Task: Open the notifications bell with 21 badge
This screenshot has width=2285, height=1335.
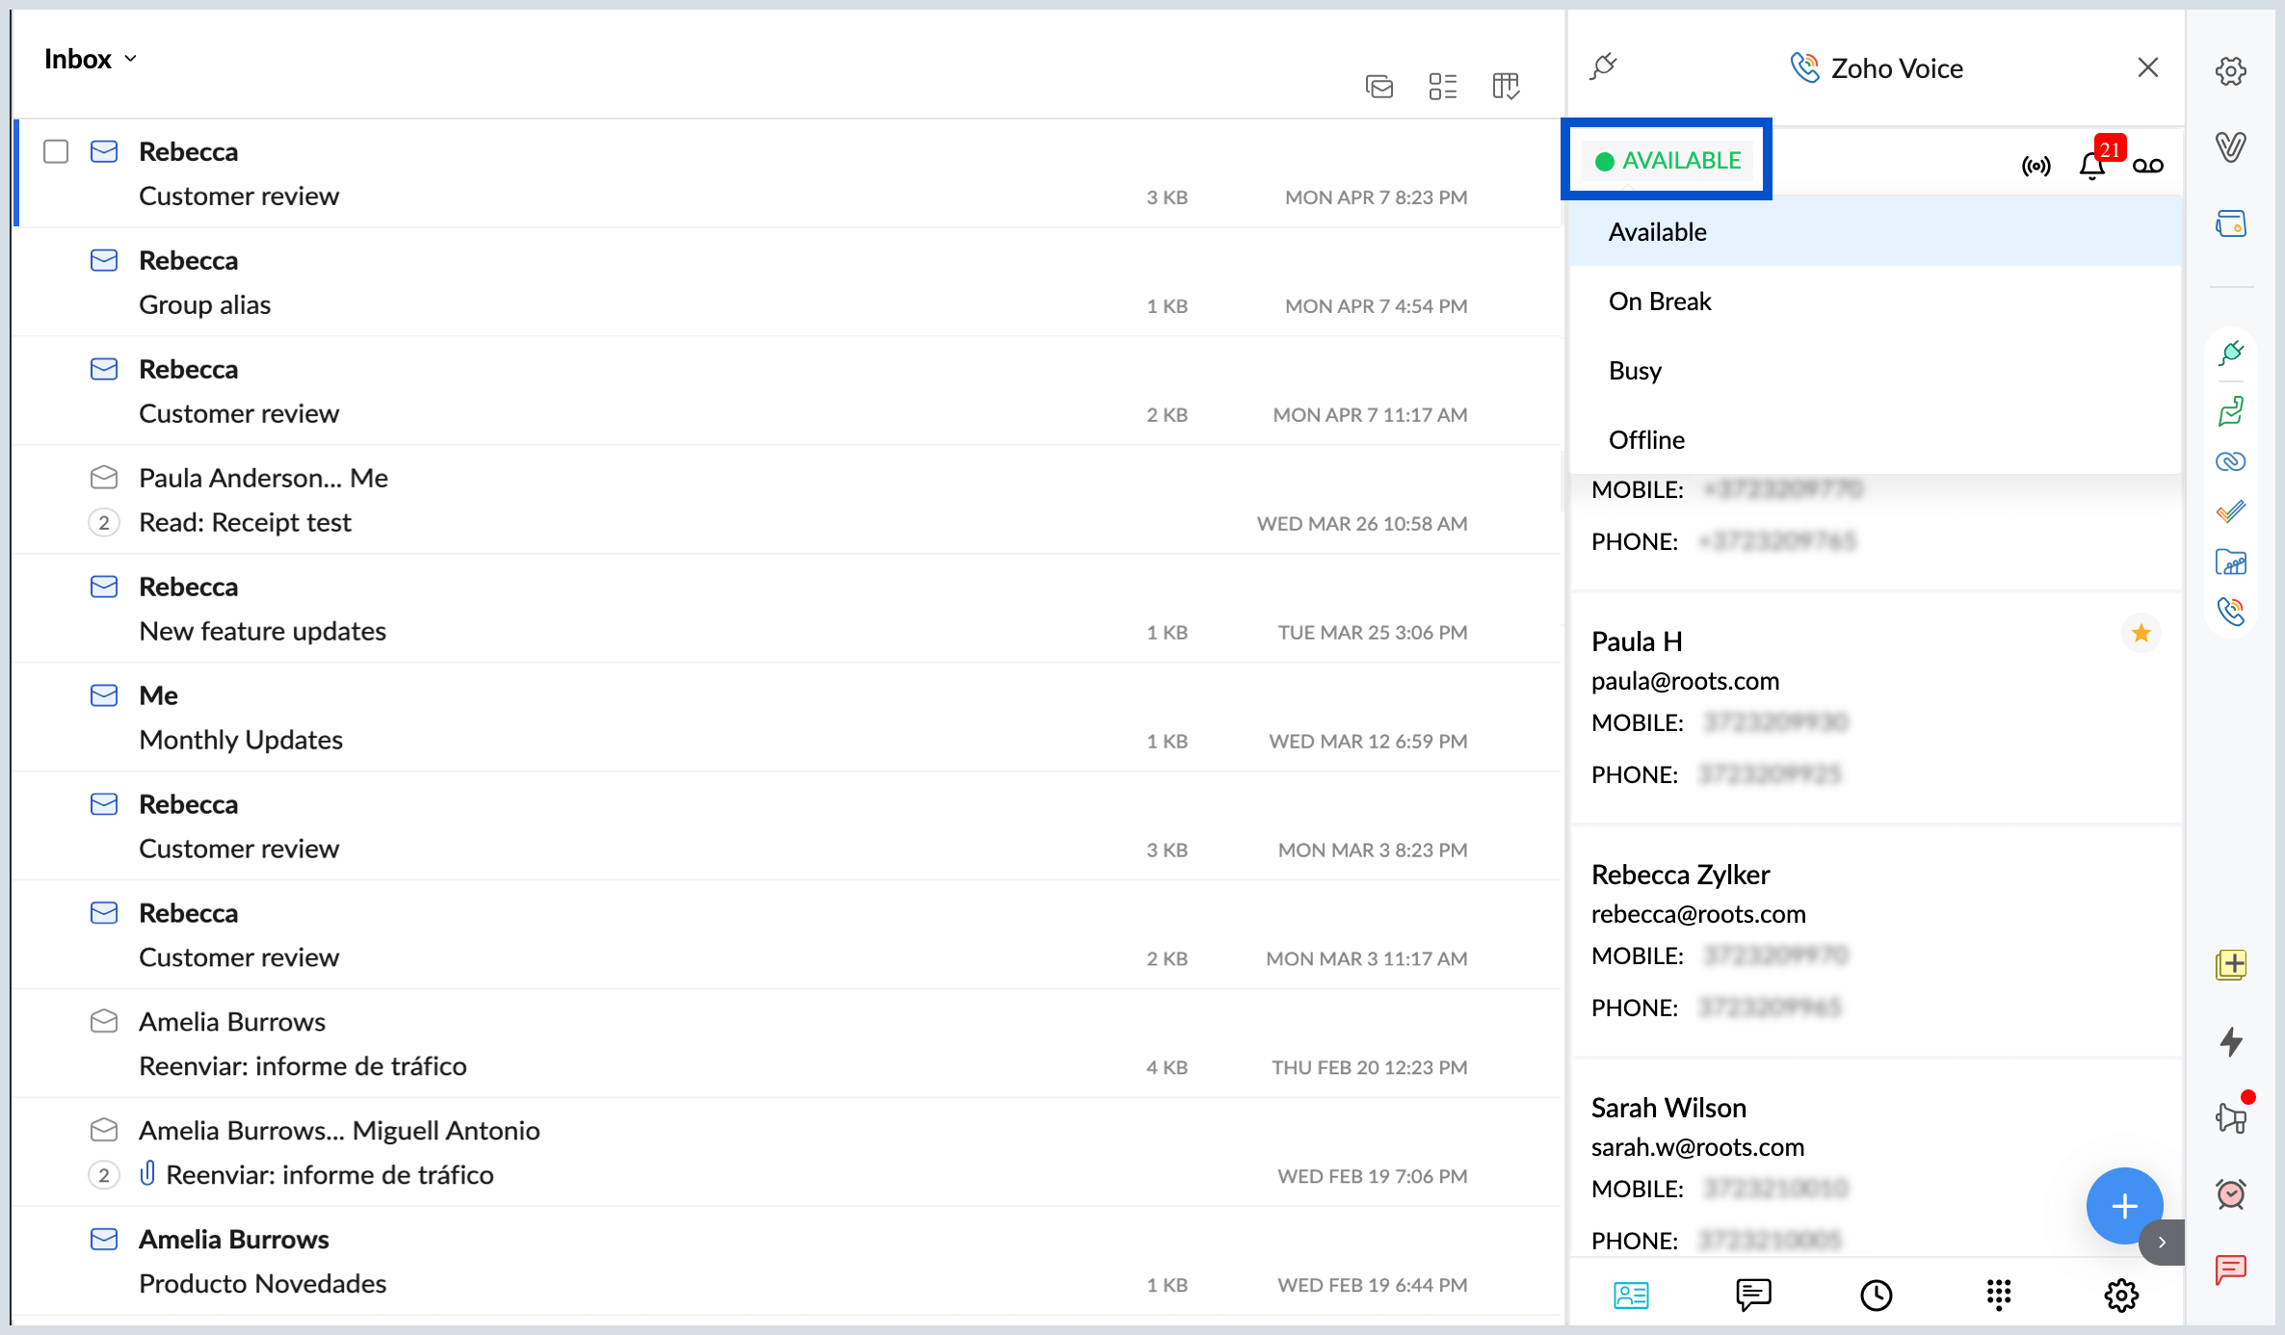Action: click(2091, 166)
